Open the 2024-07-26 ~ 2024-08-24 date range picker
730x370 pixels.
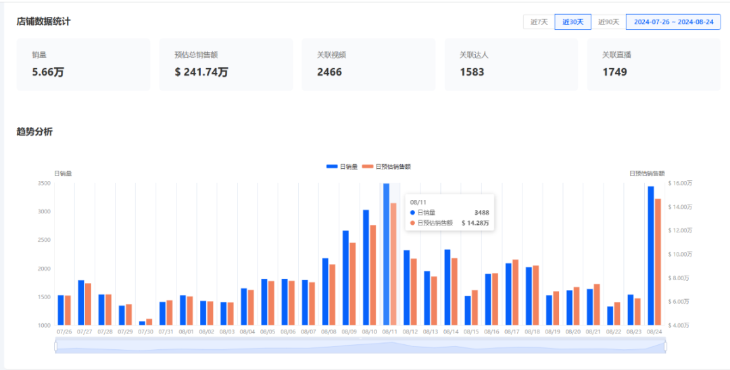pos(673,22)
